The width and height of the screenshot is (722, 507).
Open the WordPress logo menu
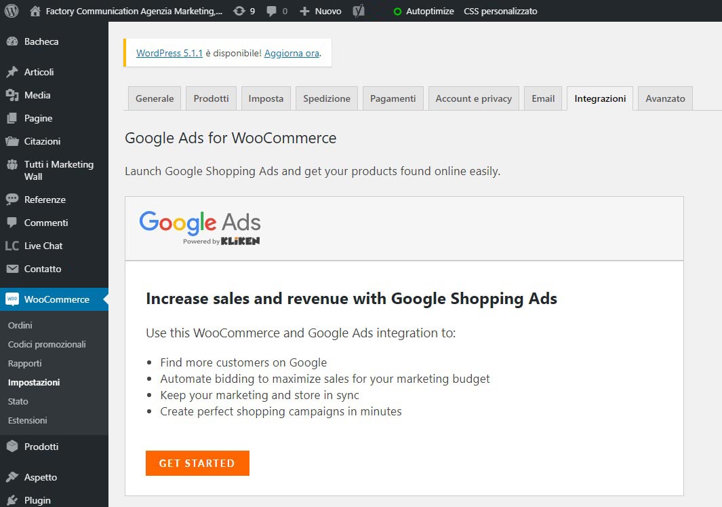point(12,11)
